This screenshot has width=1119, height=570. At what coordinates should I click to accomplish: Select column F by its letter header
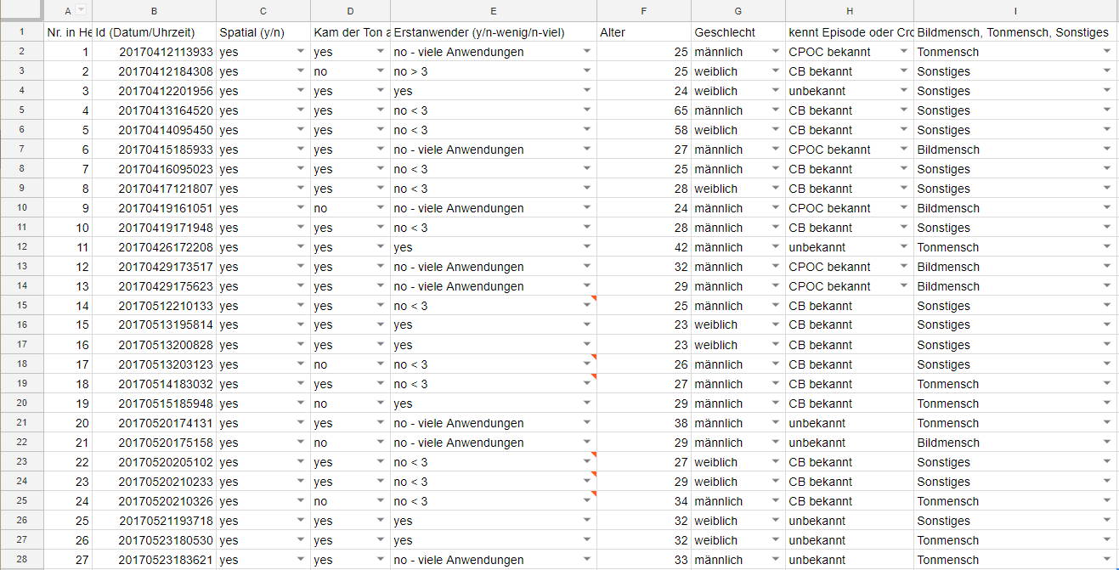click(644, 10)
